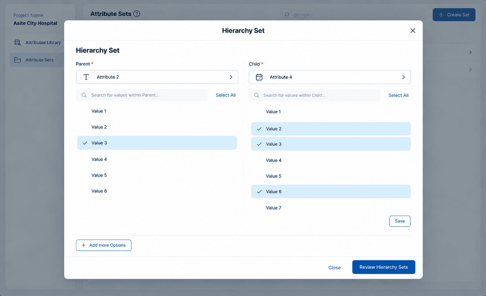486x296 pixels.
Task: Deselect Child Value 2
Action: [x=331, y=129]
